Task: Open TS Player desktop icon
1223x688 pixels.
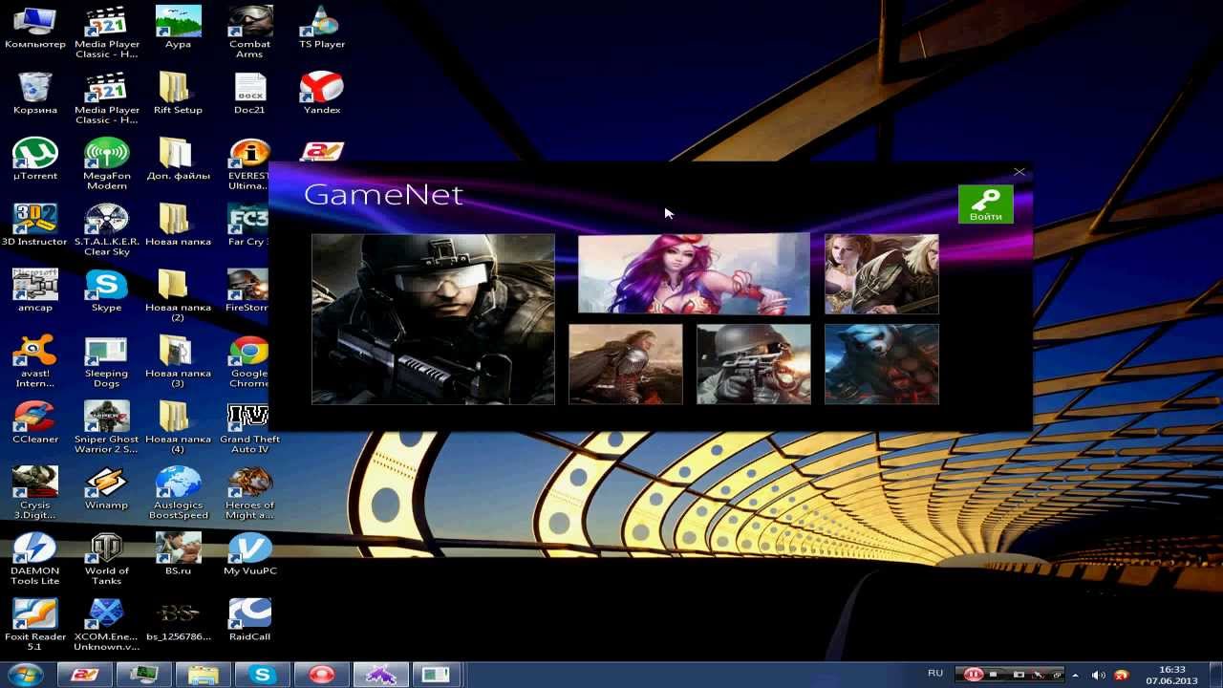Action: click(322, 28)
